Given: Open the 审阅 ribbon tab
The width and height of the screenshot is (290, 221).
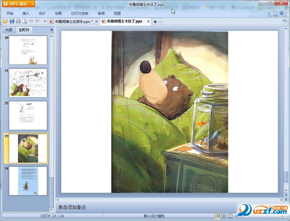Looking at the screenshot, I should [101, 14].
